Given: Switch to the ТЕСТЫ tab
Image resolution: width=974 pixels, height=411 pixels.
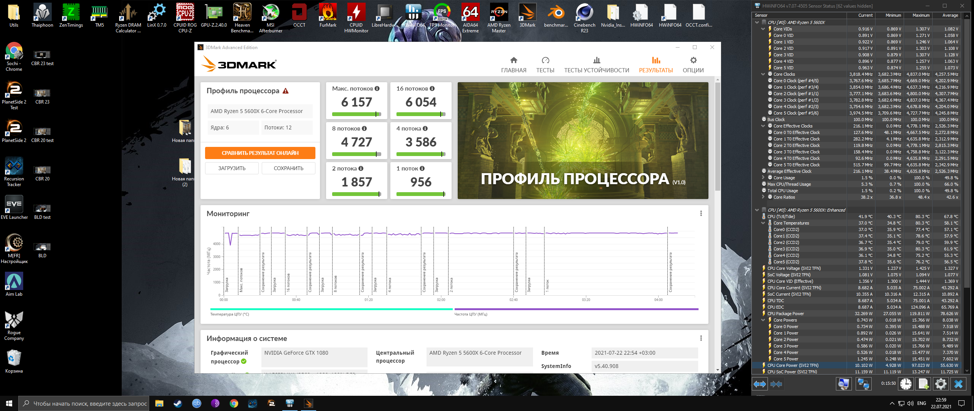Looking at the screenshot, I should (545, 65).
